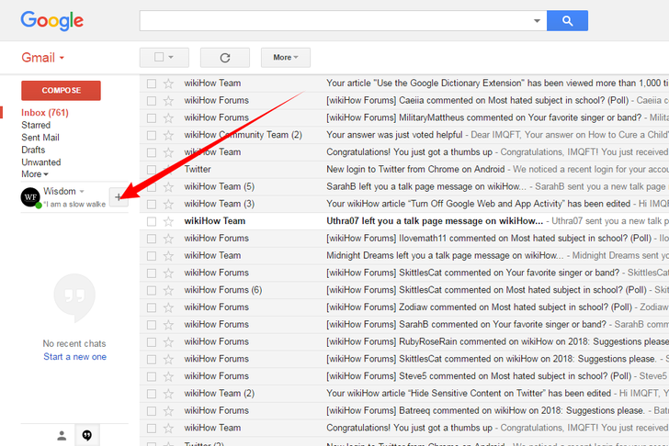Select checkbox for Turn Off Google Web email

(152, 204)
